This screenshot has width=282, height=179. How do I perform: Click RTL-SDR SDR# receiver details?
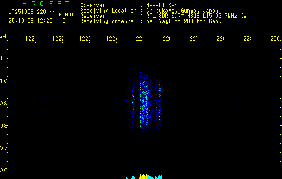click(196, 16)
